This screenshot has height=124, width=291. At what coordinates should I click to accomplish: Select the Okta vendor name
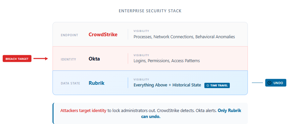coord(94,59)
